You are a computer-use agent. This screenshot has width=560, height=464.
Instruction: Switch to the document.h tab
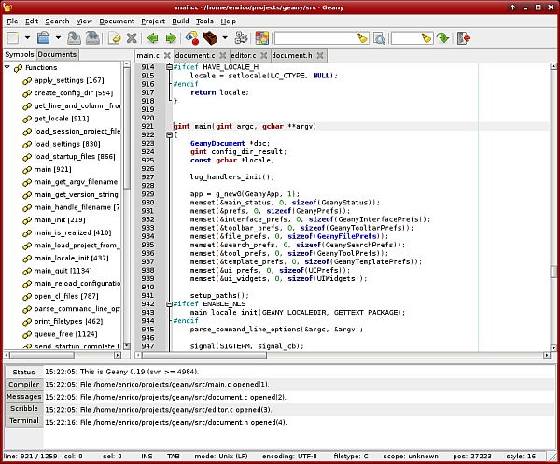pyautogui.click(x=292, y=55)
